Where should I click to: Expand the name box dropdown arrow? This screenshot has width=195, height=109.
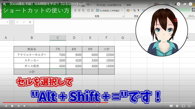pos(7,22)
